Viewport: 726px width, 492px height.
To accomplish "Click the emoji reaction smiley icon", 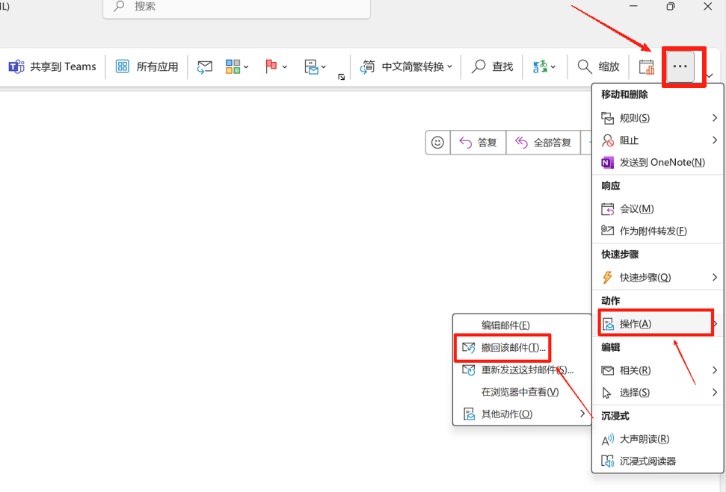I will click(x=437, y=143).
